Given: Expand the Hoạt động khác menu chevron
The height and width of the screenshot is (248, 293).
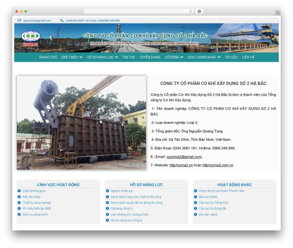Looking at the screenshot, I should (219, 57).
